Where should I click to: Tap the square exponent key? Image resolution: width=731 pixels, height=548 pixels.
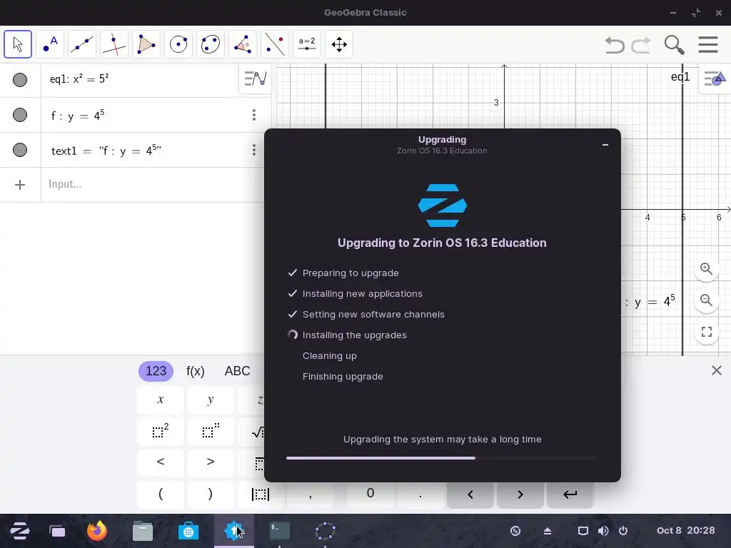[161, 431]
